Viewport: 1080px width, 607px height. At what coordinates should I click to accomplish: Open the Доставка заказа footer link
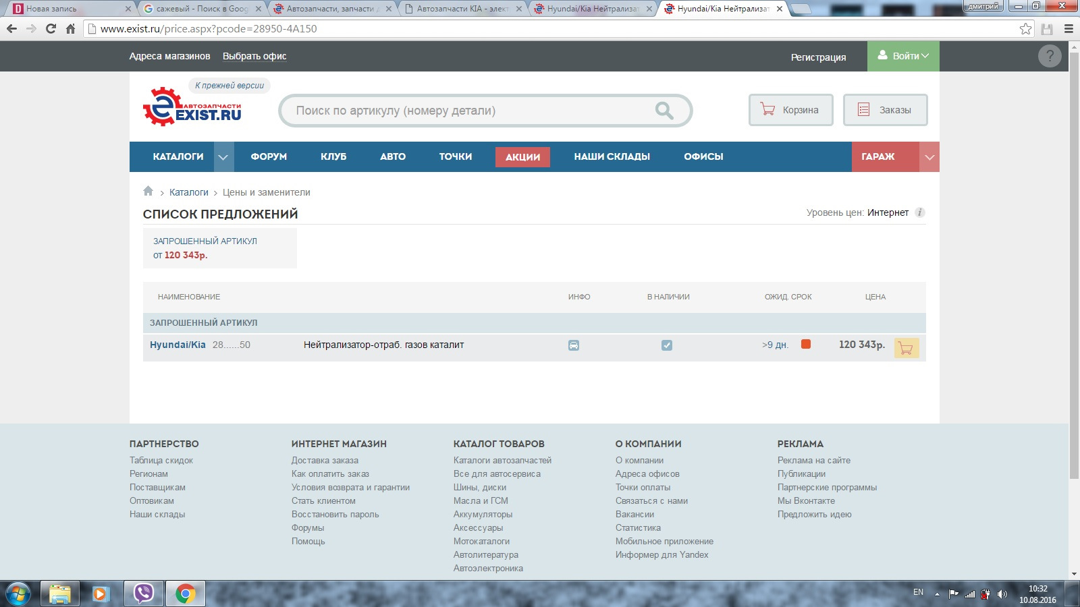325,460
